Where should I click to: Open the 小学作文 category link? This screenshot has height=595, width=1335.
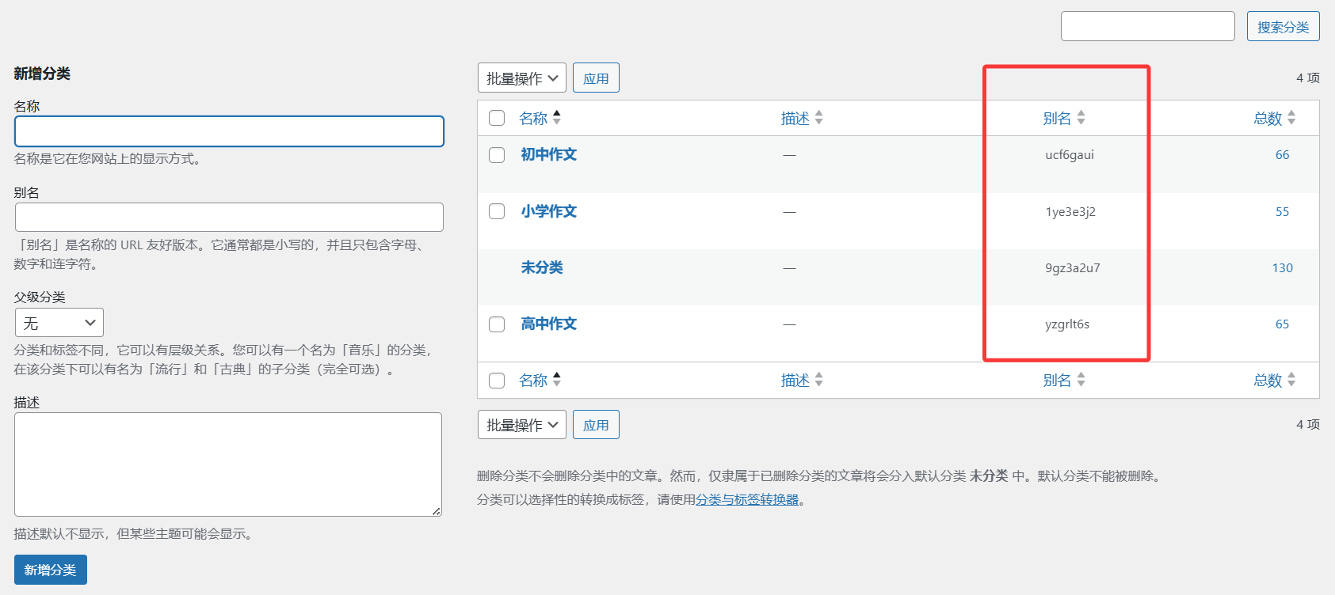coord(549,211)
